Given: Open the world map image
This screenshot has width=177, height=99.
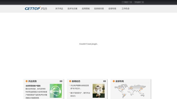Looking at the screenshot, I should 130,91.
